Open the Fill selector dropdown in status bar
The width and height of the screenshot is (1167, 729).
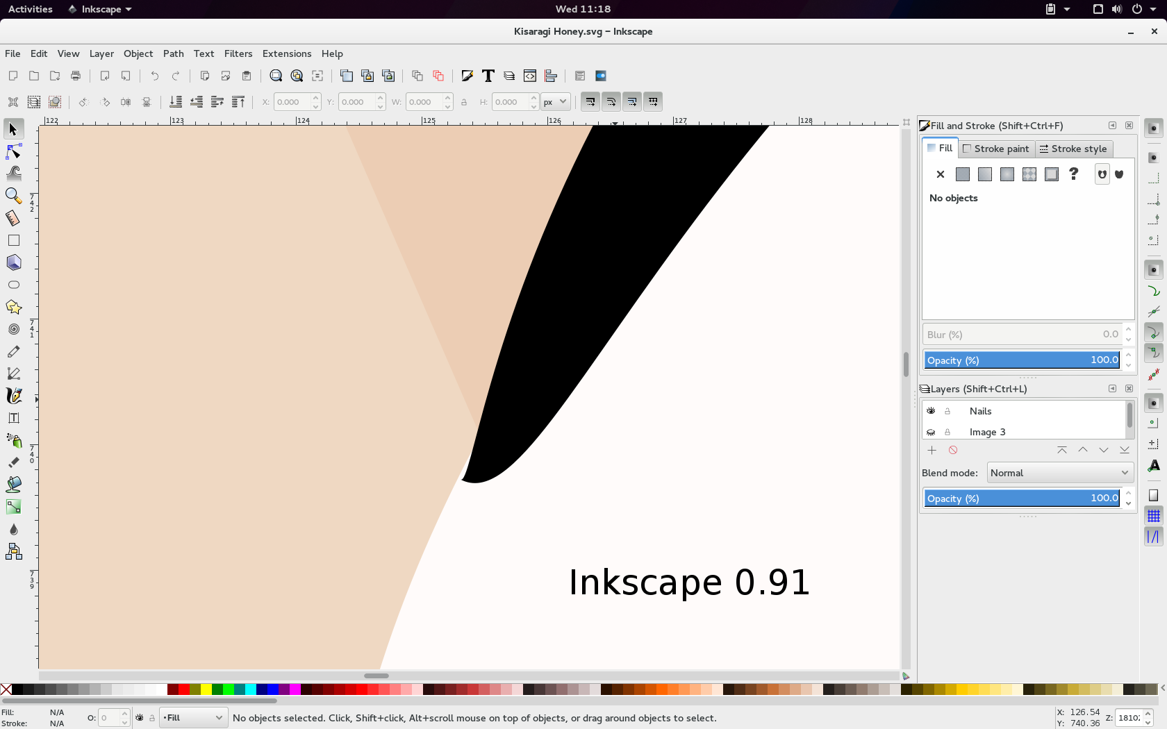(x=193, y=718)
